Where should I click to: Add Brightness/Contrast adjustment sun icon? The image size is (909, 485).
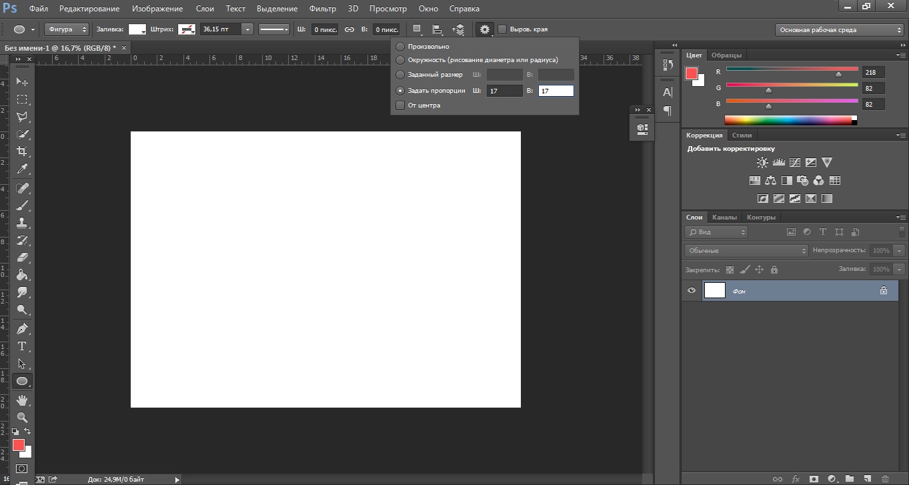click(762, 162)
